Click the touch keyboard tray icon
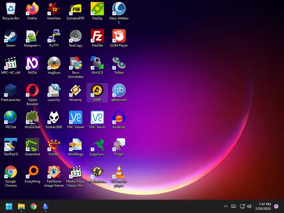This screenshot has height=213, width=284. click(234, 206)
